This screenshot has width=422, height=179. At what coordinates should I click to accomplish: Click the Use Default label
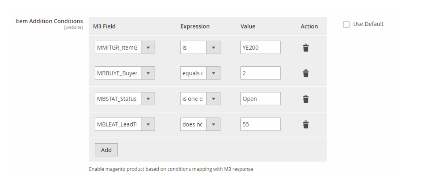click(368, 24)
